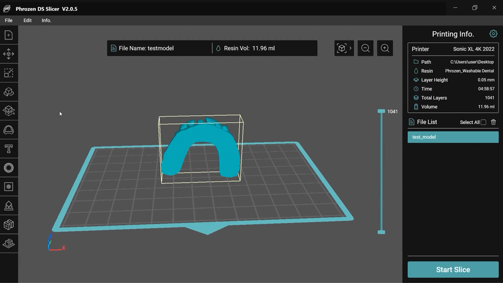Click the File List heading

427,122
